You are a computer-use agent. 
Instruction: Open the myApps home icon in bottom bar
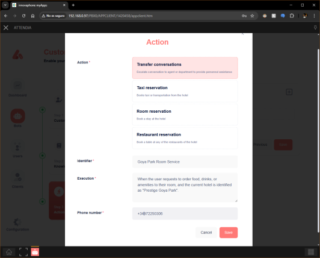9,252
